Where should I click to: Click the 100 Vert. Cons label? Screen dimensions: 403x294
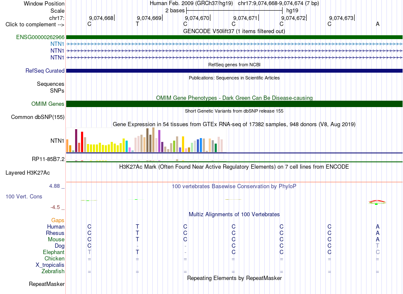(x=24, y=196)
